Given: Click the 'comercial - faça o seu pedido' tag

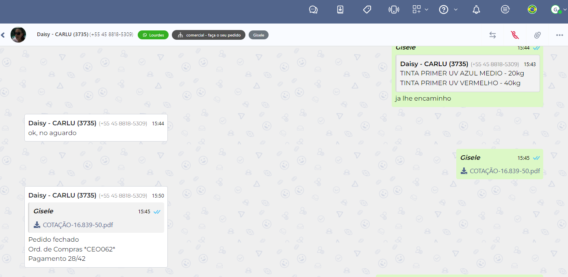Looking at the screenshot, I should pos(208,35).
